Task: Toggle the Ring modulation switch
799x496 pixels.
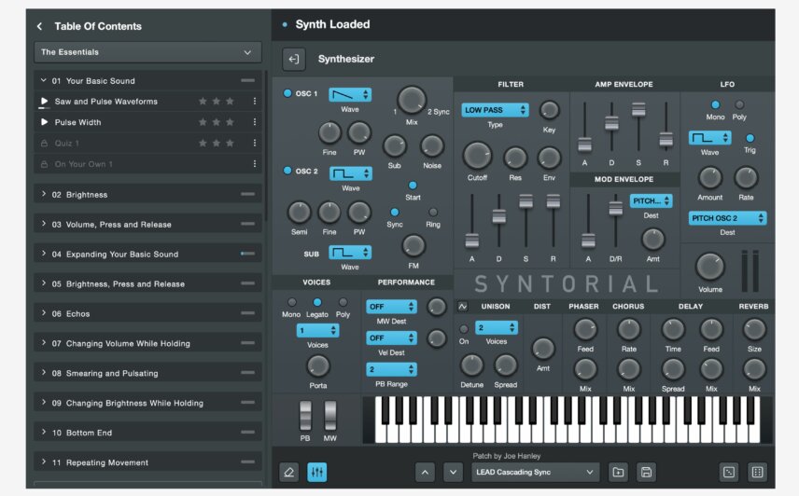Action: click(433, 213)
